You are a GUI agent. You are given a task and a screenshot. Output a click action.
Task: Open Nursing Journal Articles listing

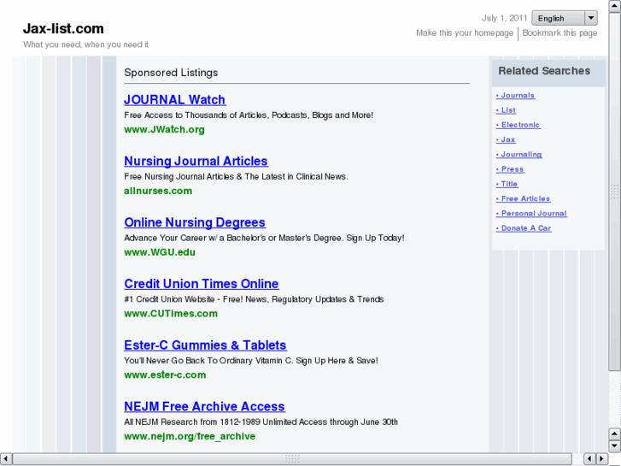196,161
